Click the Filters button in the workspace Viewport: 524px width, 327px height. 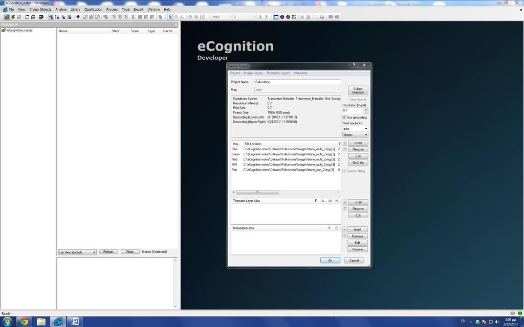point(130,252)
